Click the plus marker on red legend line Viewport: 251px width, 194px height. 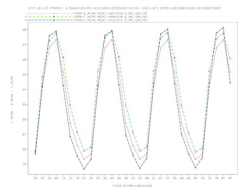pos(54,13)
